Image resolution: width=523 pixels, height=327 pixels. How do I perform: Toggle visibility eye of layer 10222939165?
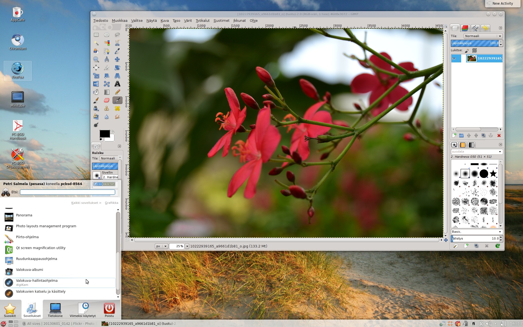454,58
